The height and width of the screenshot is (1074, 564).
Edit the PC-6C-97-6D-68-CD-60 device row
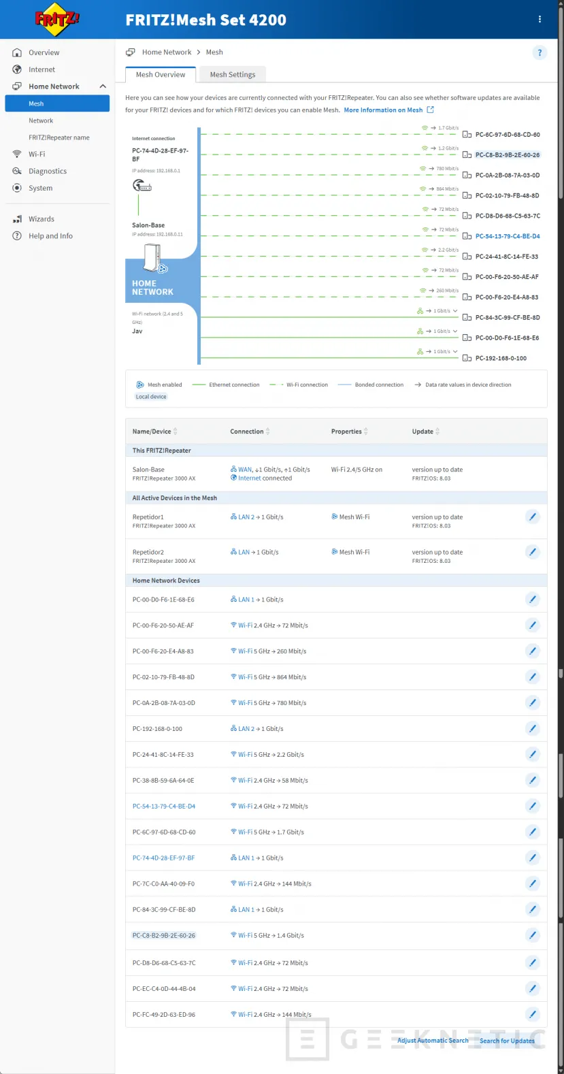coord(533,832)
